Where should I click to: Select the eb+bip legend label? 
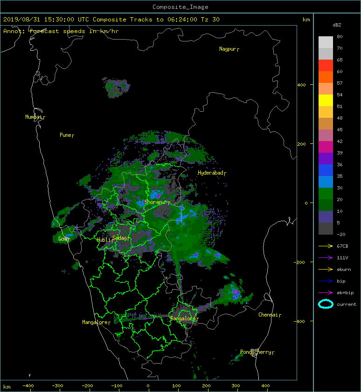click(x=345, y=292)
